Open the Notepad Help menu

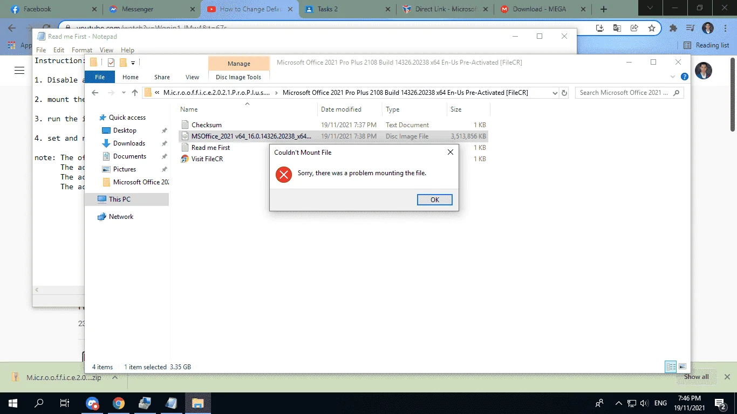127,50
